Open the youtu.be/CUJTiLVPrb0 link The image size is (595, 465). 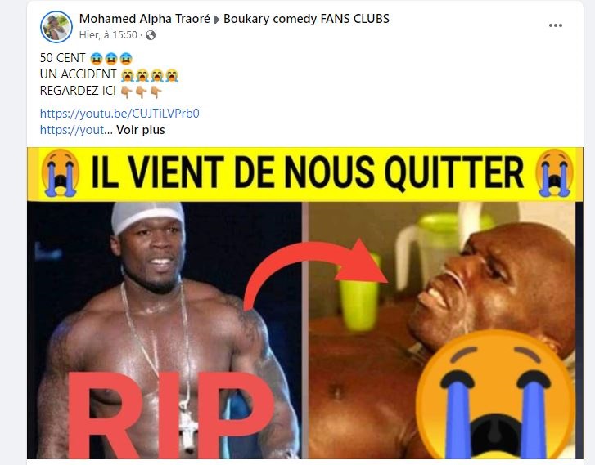[119, 114]
